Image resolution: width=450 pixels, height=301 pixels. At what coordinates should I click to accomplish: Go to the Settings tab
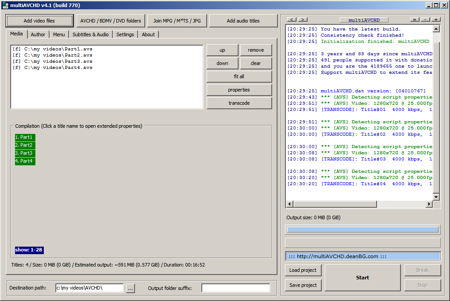(125, 34)
